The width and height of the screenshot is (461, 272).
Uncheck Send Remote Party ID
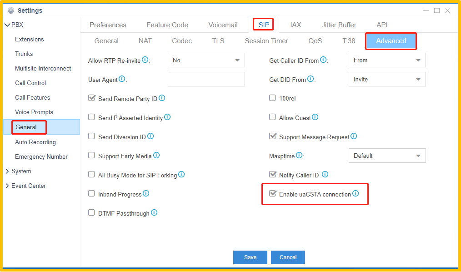(x=92, y=98)
